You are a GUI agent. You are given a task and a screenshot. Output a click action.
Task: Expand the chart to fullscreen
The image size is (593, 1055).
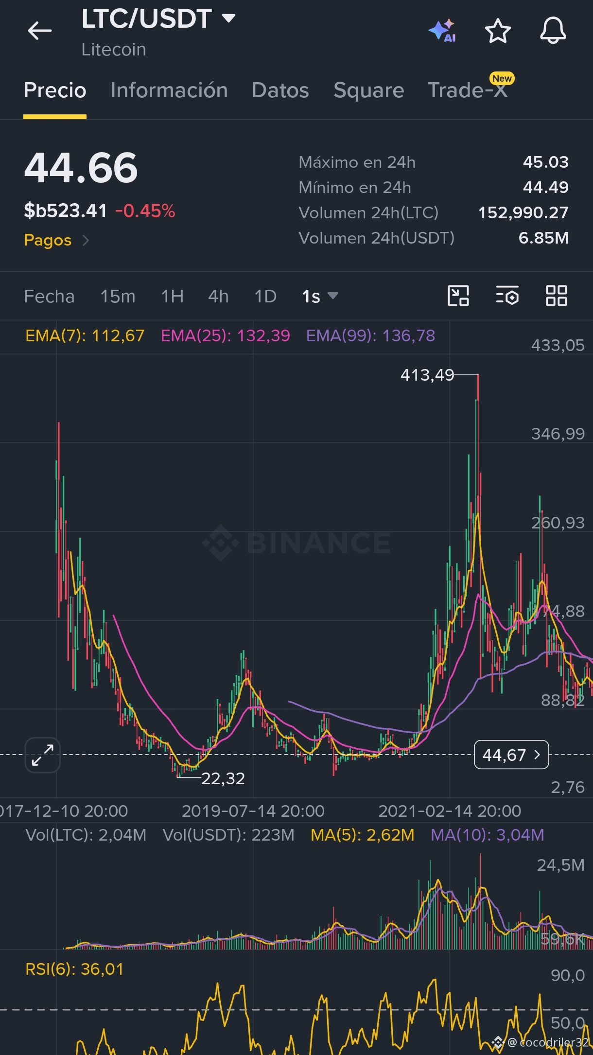[43, 755]
